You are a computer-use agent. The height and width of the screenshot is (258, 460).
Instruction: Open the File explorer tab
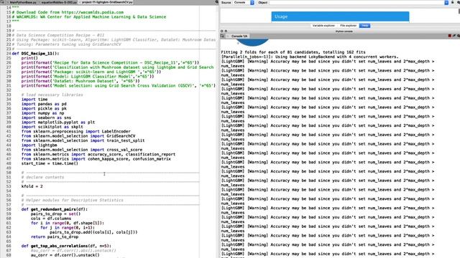click(x=348, y=26)
